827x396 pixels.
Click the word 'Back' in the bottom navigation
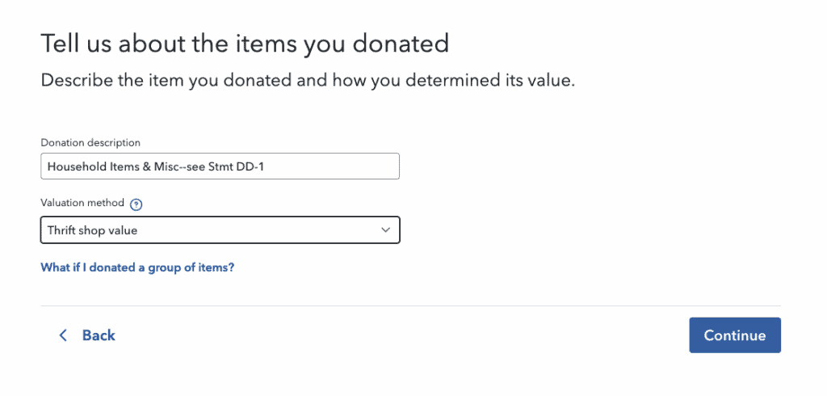99,335
